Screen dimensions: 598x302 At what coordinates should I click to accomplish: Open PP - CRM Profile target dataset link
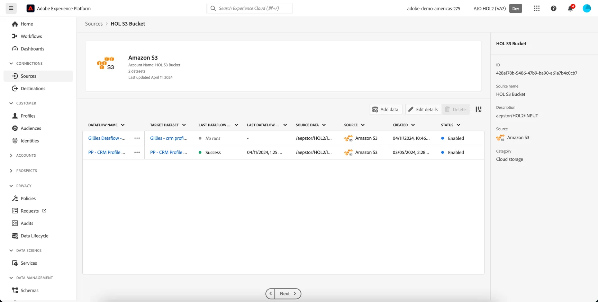169,152
